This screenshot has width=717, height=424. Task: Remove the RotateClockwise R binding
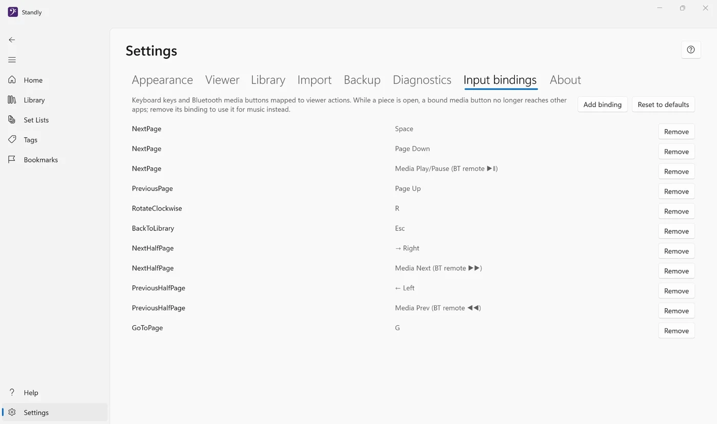click(677, 211)
